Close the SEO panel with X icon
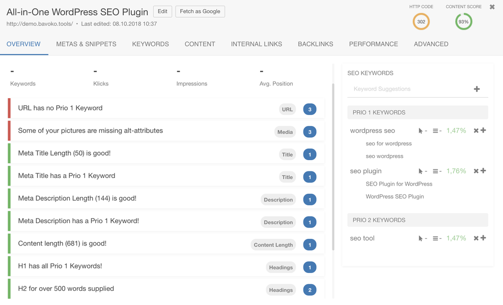 point(492,7)
